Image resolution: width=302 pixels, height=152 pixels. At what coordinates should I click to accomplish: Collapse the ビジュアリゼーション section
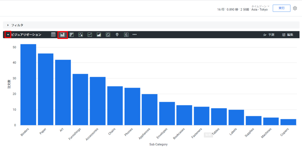8,35
